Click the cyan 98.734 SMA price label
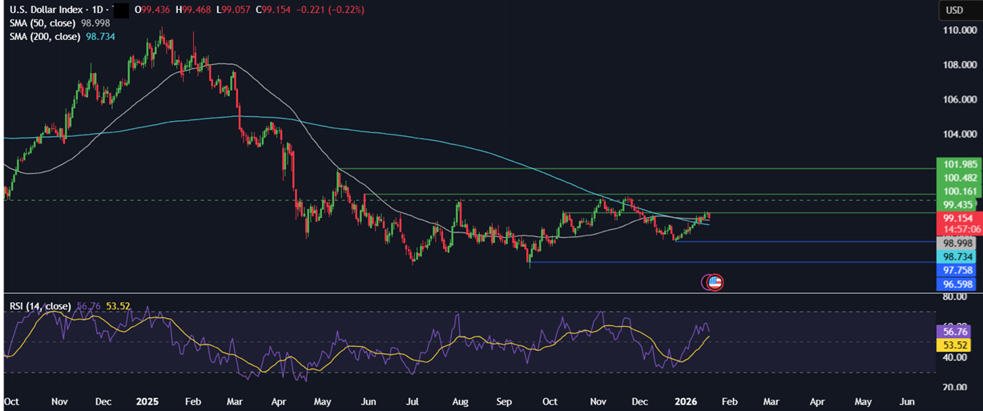Image resolution: width=983 pixels, height=411 pixels. pyautogui.click(x=957, y=256)
